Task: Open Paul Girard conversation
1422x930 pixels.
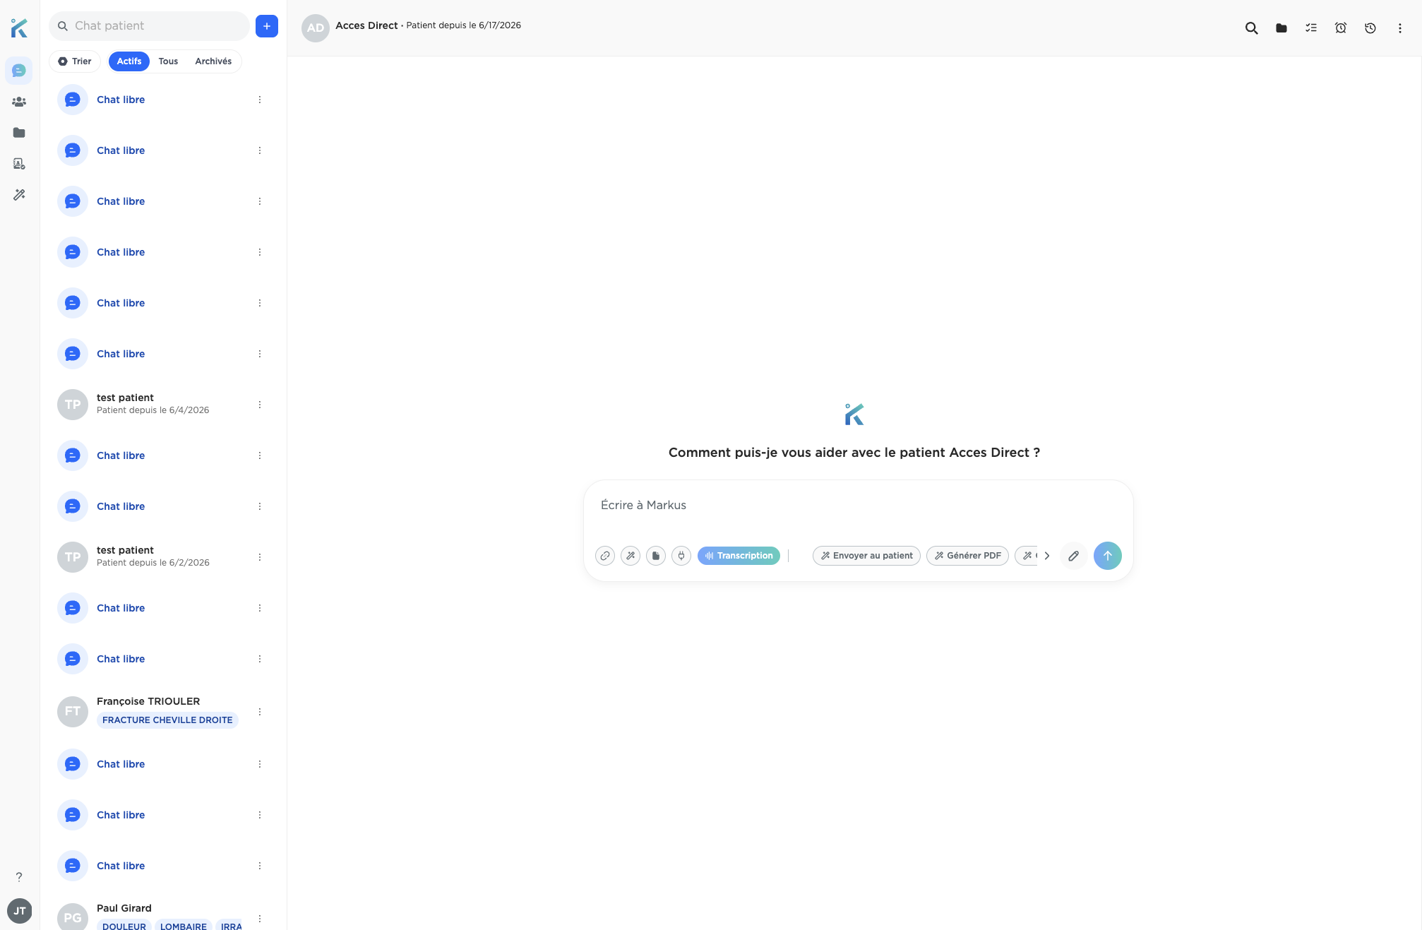Action: click(x=163, y=917)
